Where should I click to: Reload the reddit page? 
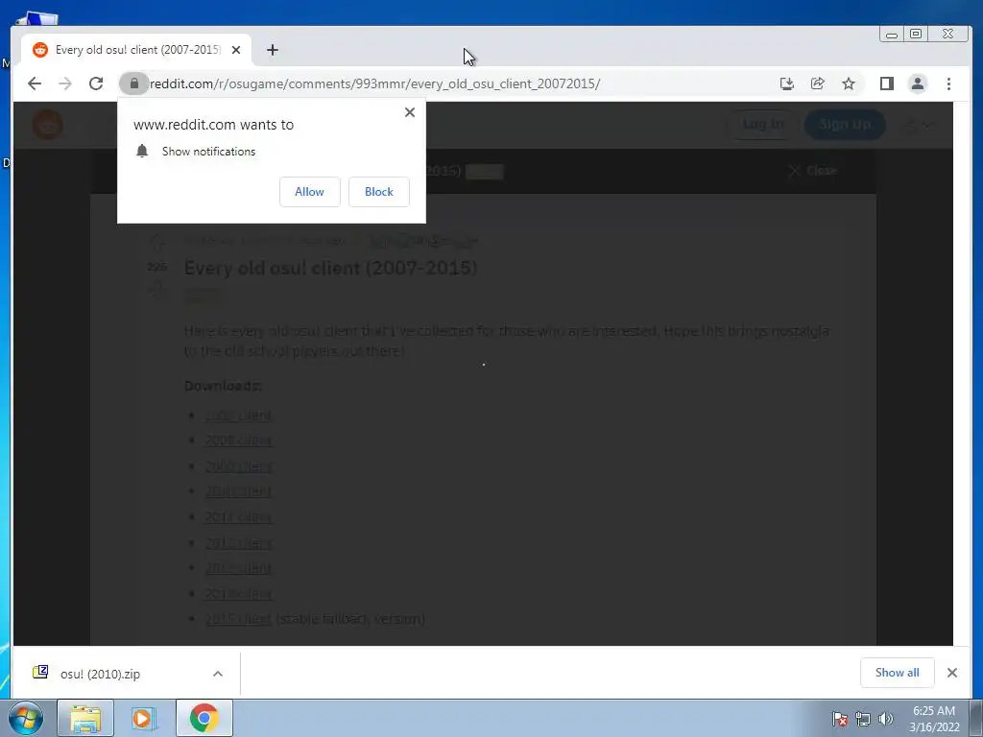coord(96,83)
